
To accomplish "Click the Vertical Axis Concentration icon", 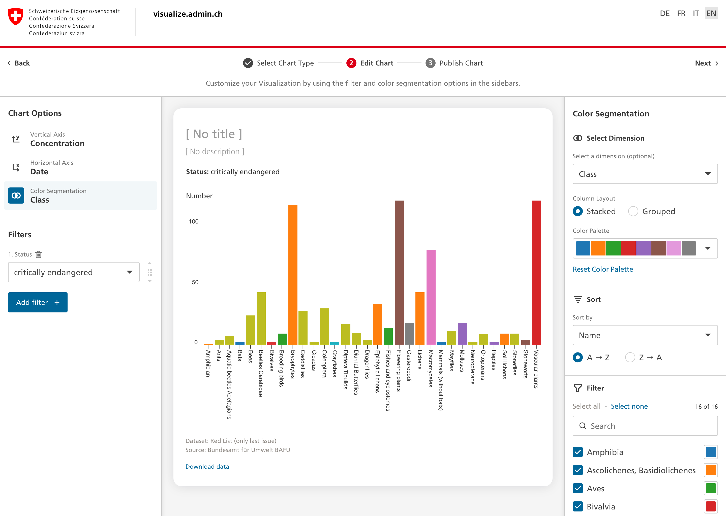I will point(16,139).
